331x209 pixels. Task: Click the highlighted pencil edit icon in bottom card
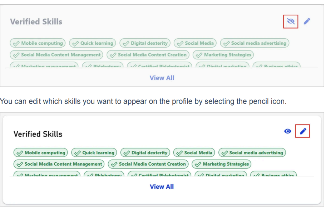[303, 131]
